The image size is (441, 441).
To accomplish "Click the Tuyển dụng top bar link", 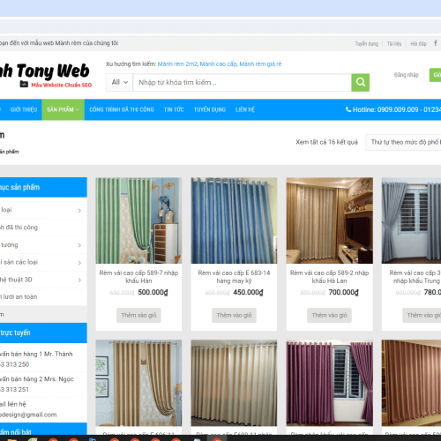I will (x=367, y=44).
